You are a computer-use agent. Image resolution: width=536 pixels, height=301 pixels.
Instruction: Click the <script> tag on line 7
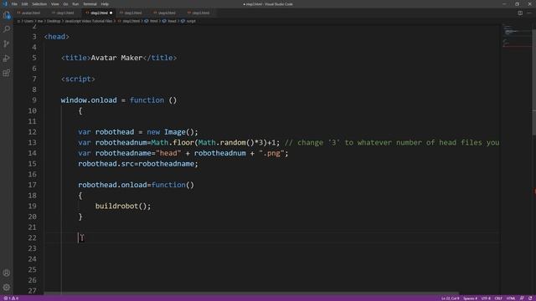(x=78, y=79)
